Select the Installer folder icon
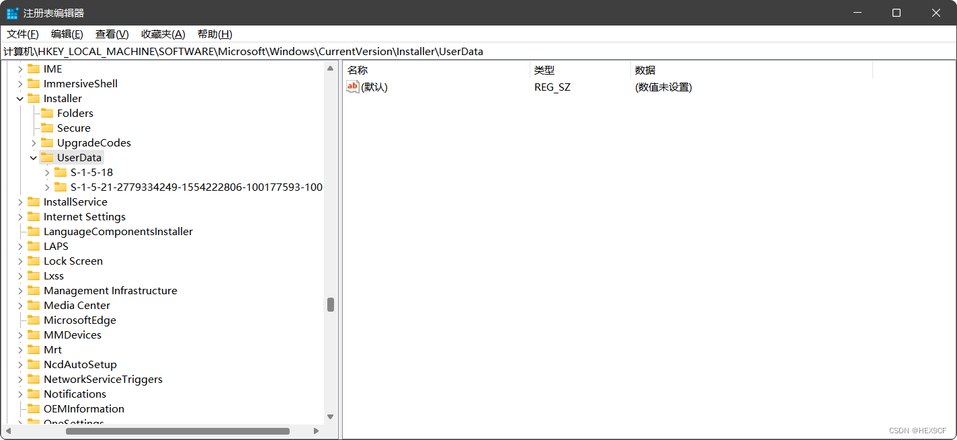 [x=34, y=99]
